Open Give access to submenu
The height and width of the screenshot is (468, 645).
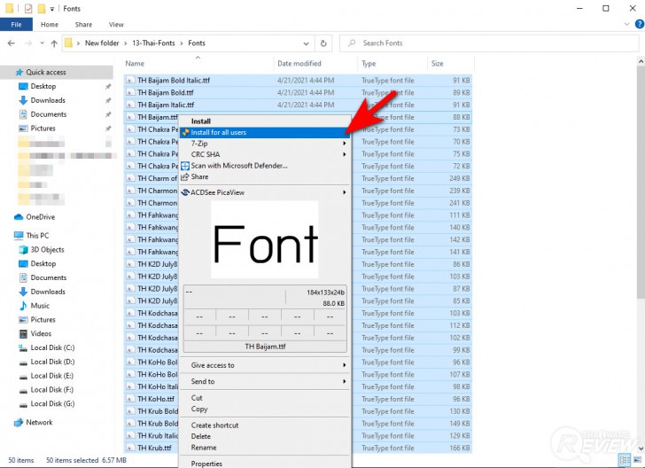[265, 365]
